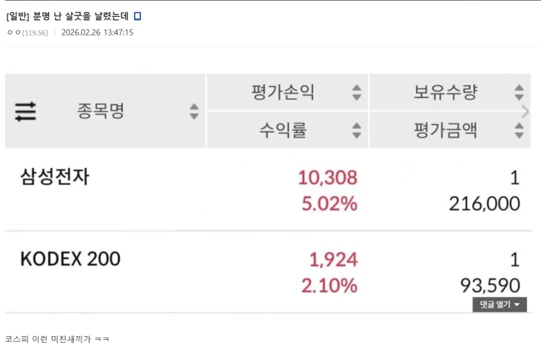Click the sort arrows on 보유수량 column

pyautogui.click(x=519, y=93)
